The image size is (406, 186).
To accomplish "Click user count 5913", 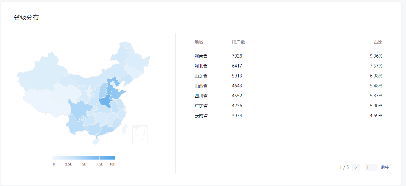I will tap(237, 76).
